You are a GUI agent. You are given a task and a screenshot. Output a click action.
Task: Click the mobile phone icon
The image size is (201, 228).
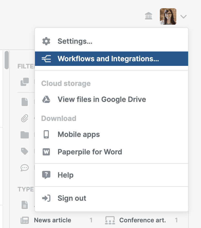click(x=46, y=134)
